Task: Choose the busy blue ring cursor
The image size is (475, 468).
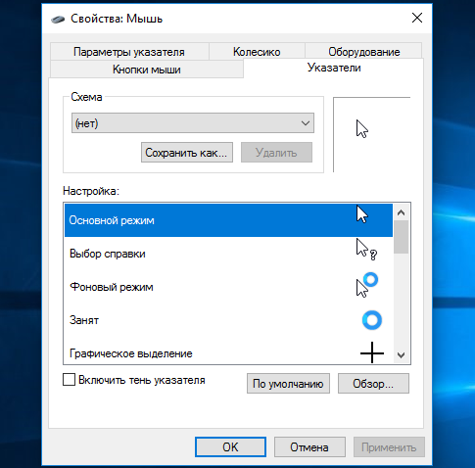Action: tap(372, 320)
